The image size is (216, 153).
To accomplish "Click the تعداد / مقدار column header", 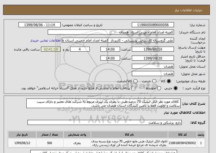I will (x=50, y=134).
